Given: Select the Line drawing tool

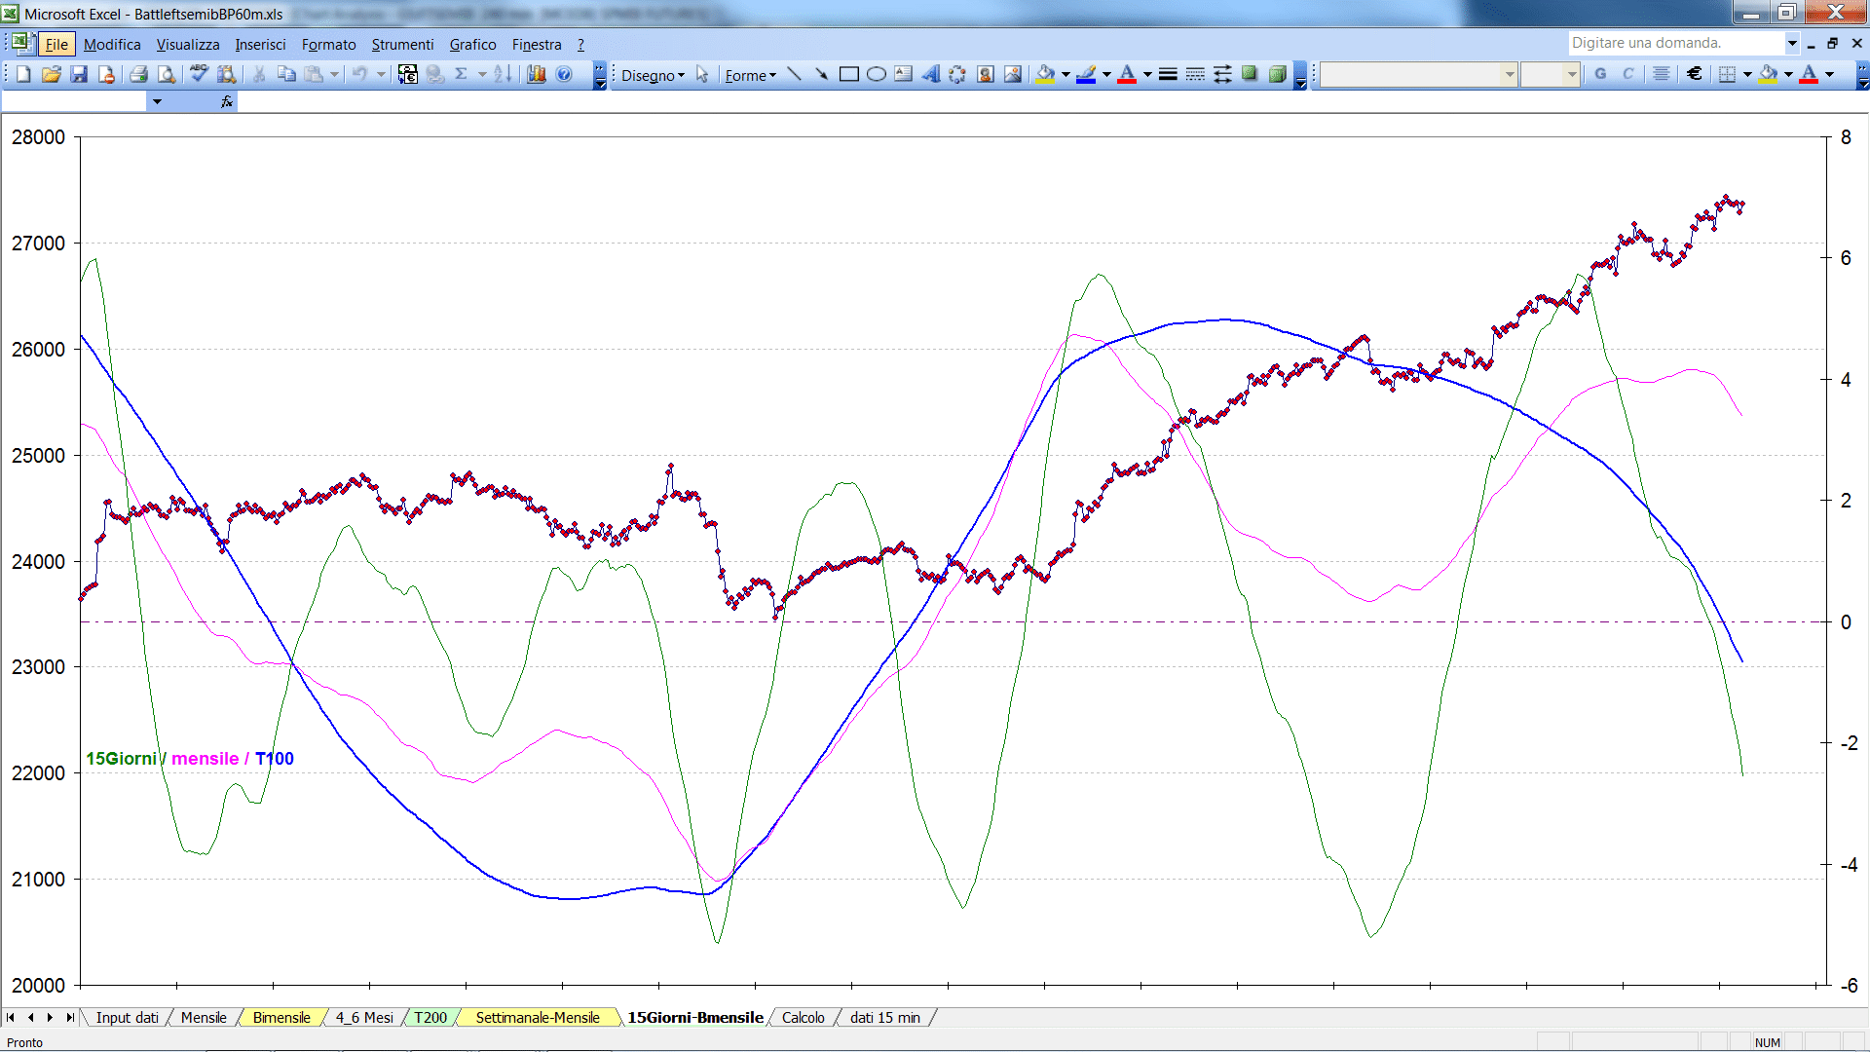Looking at the screenshot, I should pyautogui.click(x=794, y=74).
